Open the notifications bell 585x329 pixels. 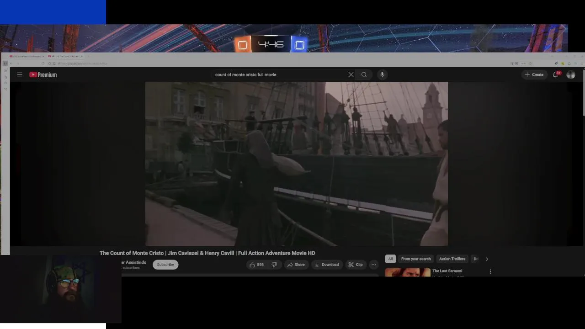pyautogui.click(x=556, y=74)
